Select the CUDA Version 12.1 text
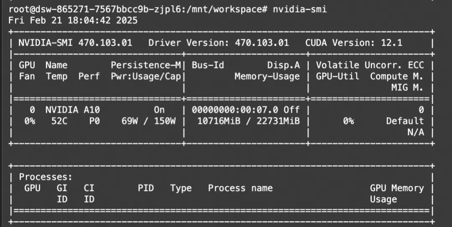 354,43
